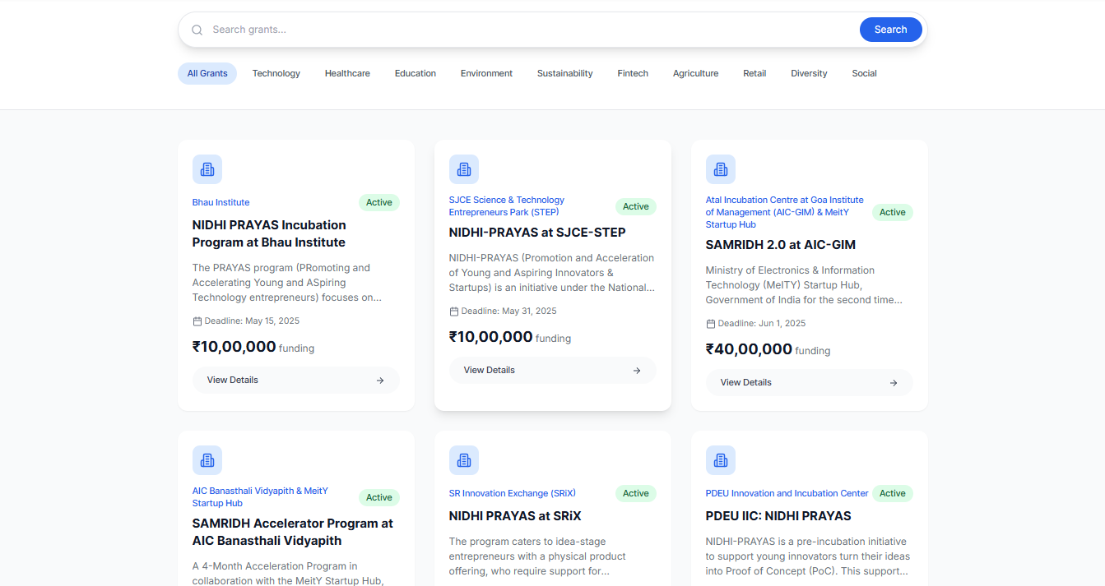This screenshot has height=586, width=1105.
Task: Click the calendar icon beside Deadline: May 15, 2025
Action: coord(197,321)
